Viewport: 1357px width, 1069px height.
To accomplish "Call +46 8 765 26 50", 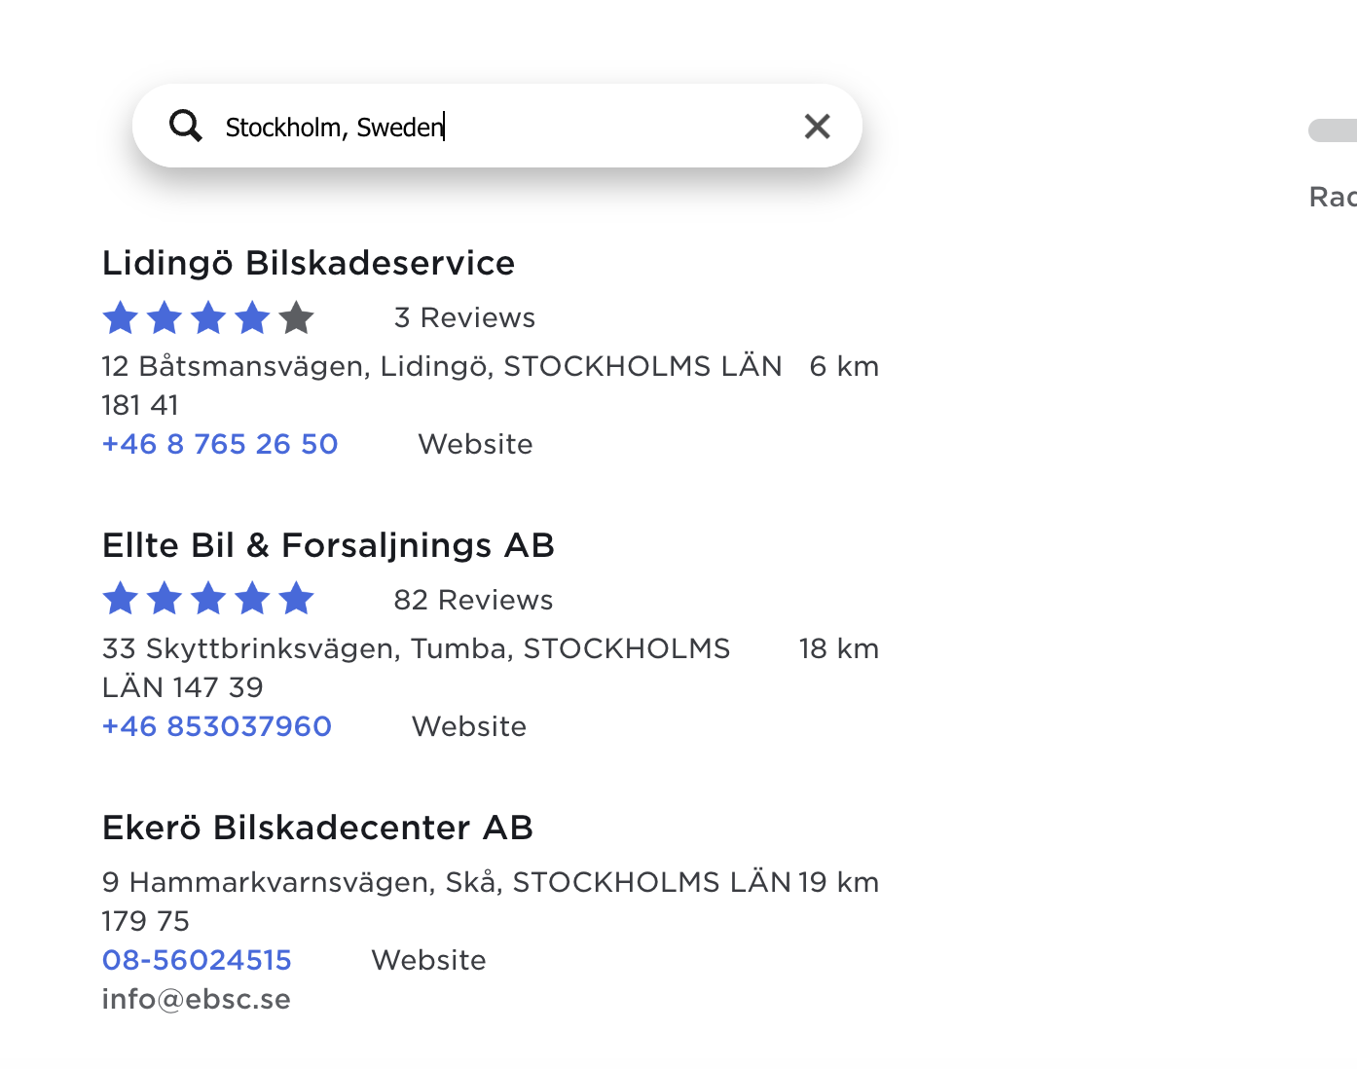I will tap(220, 444).
